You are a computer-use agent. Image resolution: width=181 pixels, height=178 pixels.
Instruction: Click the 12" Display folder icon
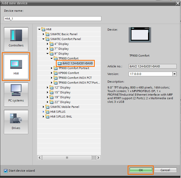52,87
